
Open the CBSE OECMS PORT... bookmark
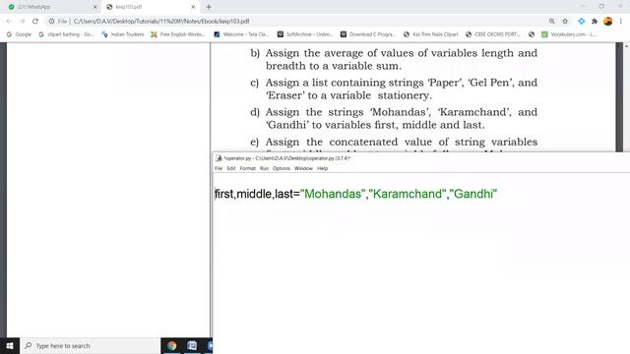pos(493,34)
